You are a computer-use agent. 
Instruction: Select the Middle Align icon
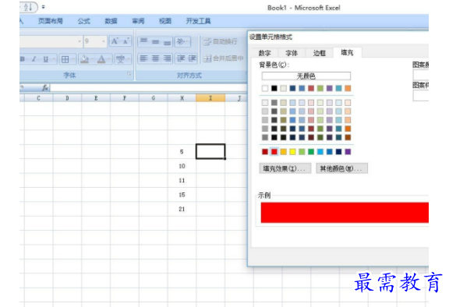click(155, 41)
